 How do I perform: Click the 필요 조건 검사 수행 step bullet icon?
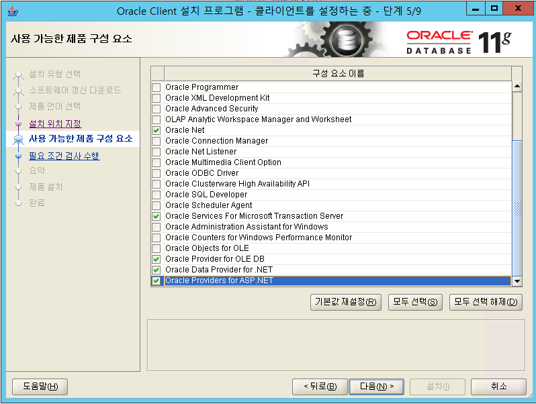(18, 156)
